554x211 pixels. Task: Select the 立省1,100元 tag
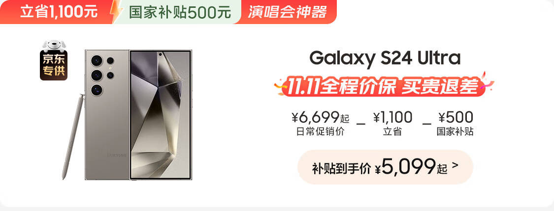click(58, 12)
